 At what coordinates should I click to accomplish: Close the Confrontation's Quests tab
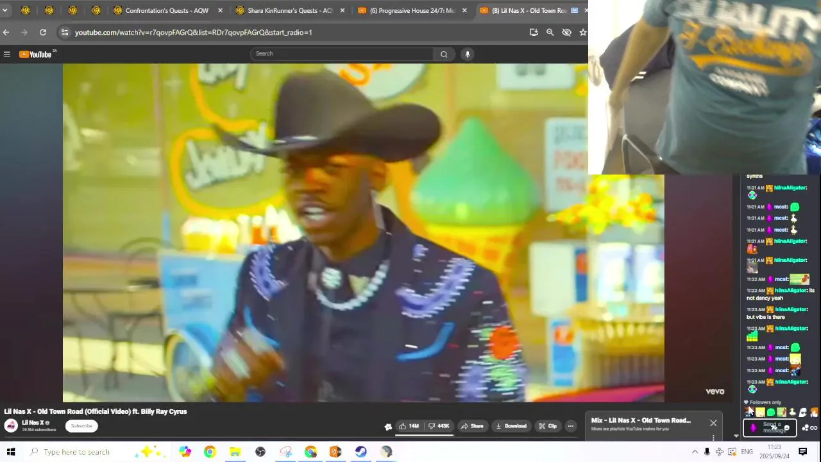tap(220, 10)
